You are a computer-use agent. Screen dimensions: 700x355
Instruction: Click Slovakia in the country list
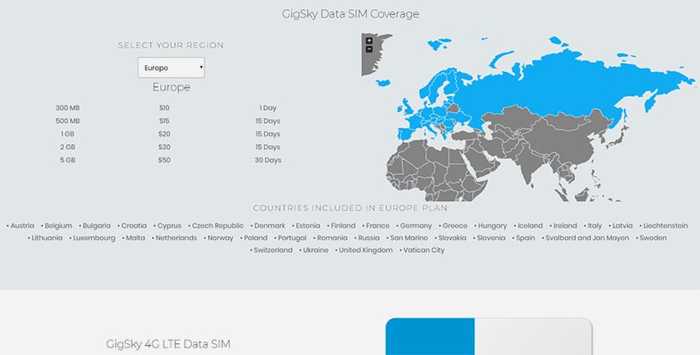point(452,238)
